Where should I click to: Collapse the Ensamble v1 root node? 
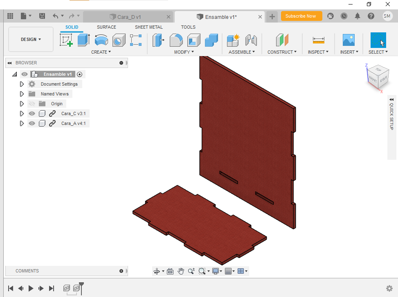pyautogui.click(x=15, y=74)
